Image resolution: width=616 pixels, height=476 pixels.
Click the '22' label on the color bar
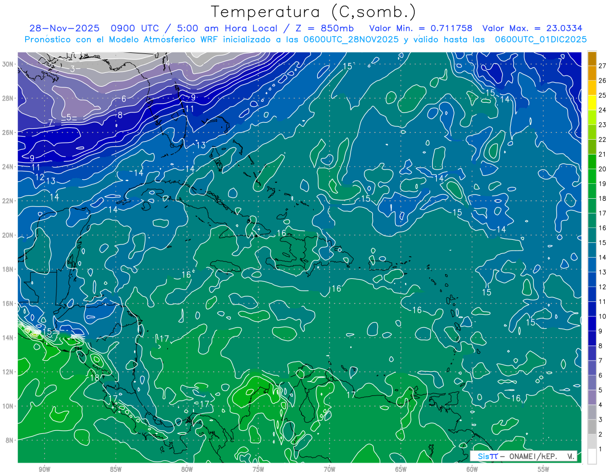[603, 140]
